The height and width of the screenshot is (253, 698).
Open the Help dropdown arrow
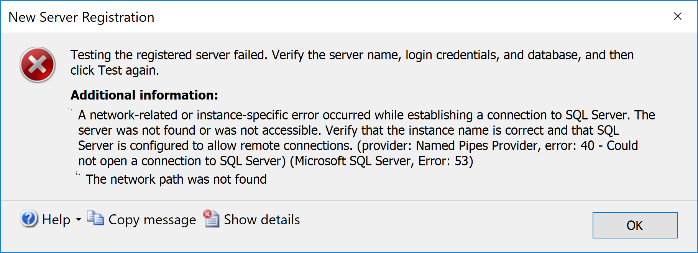(79, 220)
